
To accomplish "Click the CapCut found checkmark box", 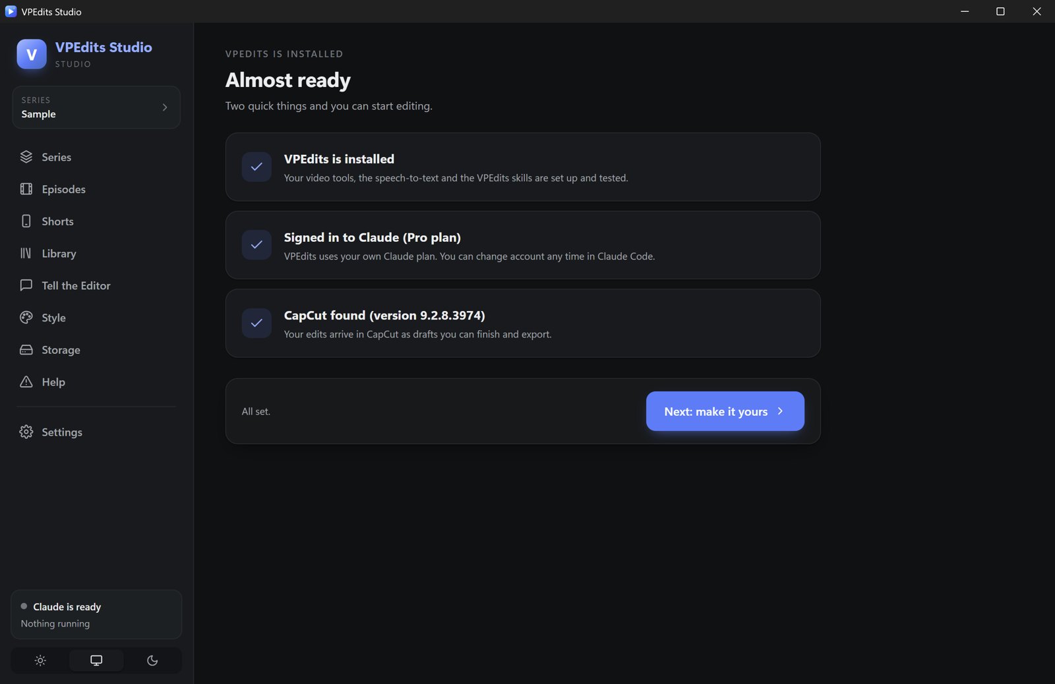I will click(x=256, y=323).
